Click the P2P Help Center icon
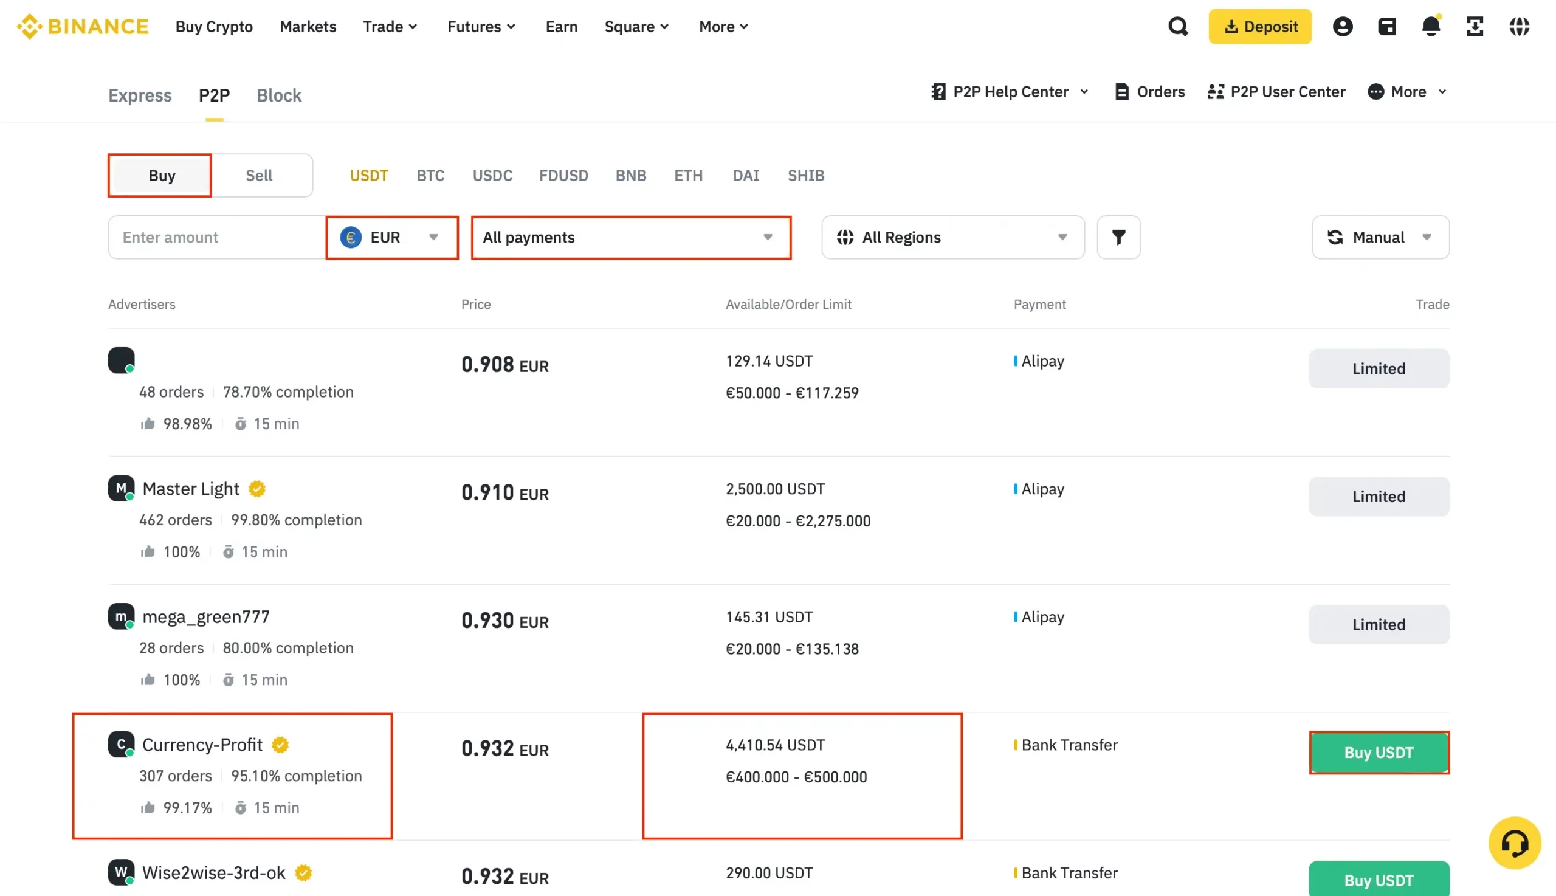Screen dimensions: 1556x896 coord(938,92)
